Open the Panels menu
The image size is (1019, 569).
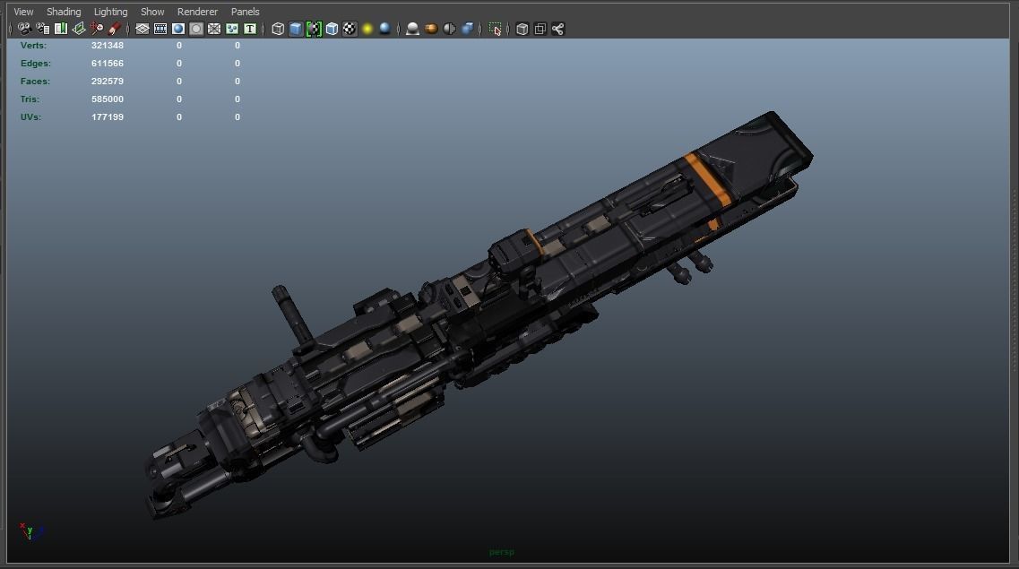pyautogui.click(x=245, y=12)
